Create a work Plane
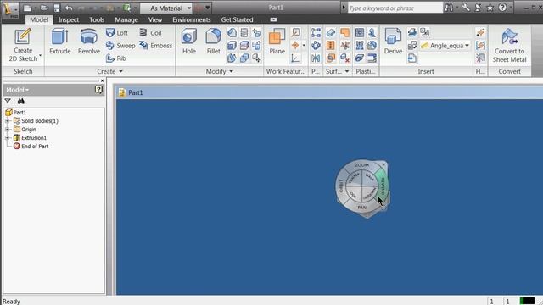543x305 pixels. pos(277,42)
